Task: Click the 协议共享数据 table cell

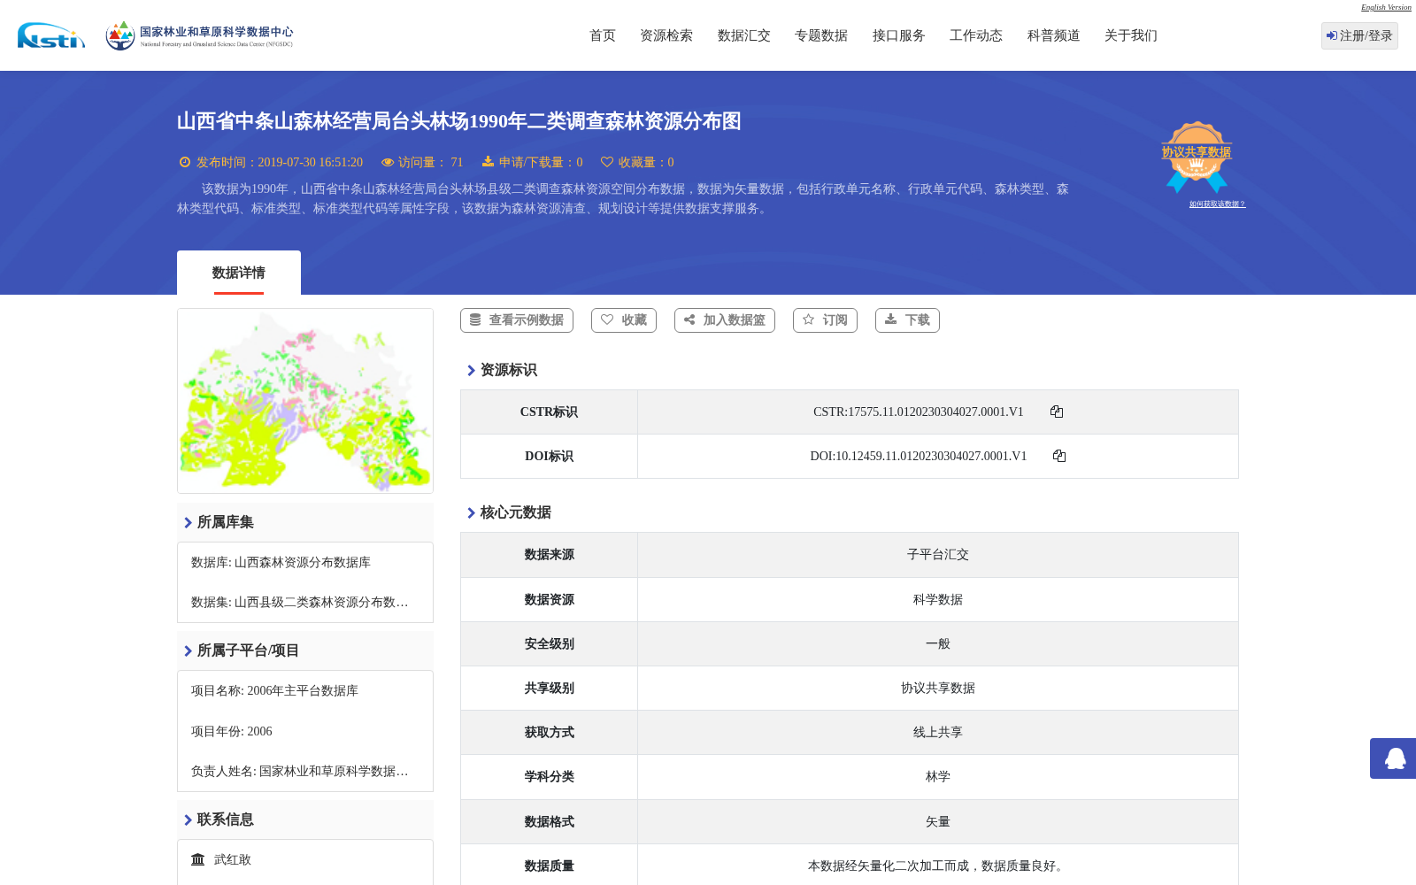Action: tap(938, 688)
